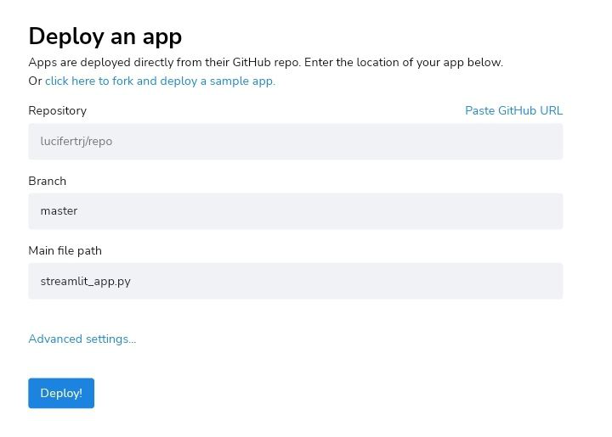Click the master text in Branch box
This screenshot has width=612, height=437.
pyautogui.click(x=59, y=211)
